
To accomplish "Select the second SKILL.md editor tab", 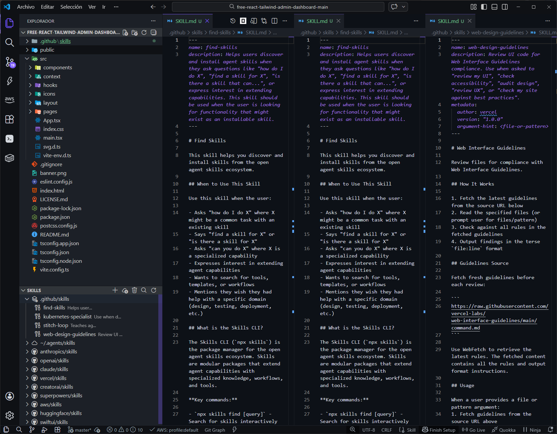I will [319, 21].
